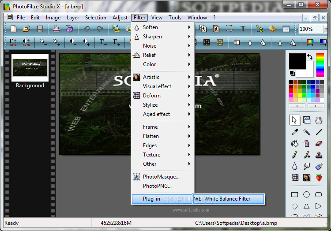Click Gamma minus toolbar icon
The height and width of the screenshot is (231, 331).
tap(103, 42)
